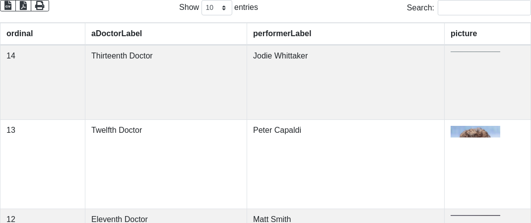Sort by ordinal column header
531x223 pixels.
point(20,34)
